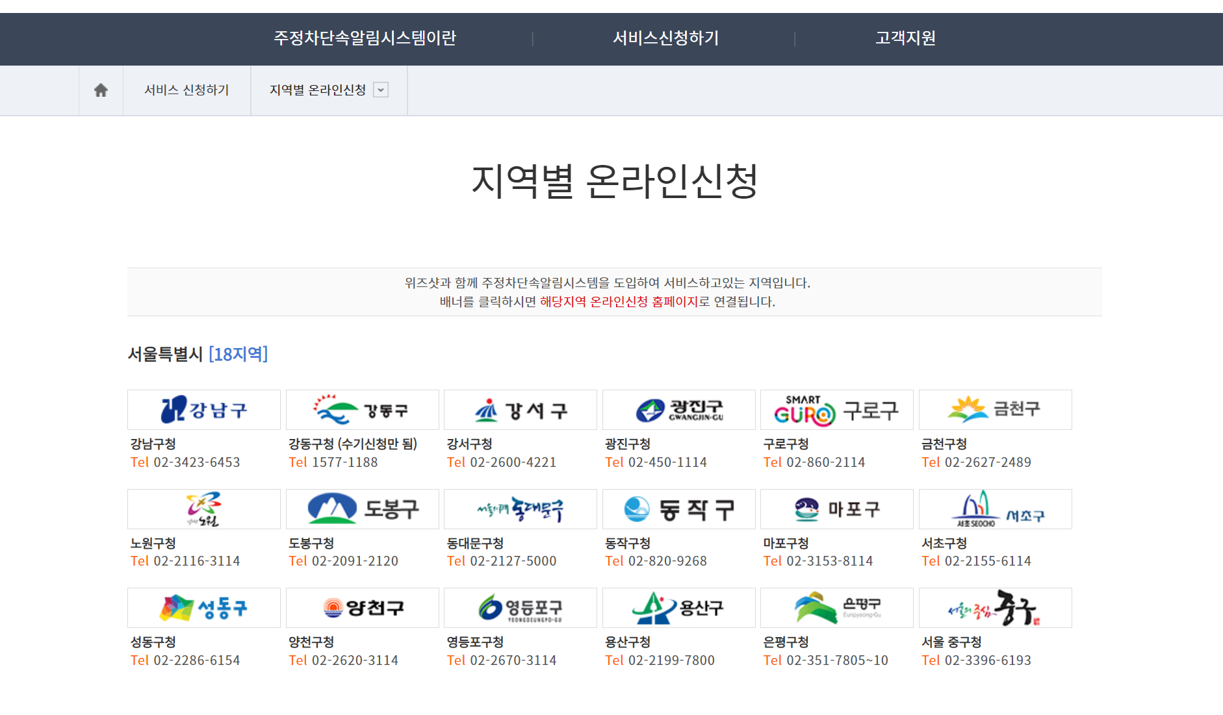Click the 광진구청 name link
Screen dimensions: 1223x715
pos(628,444)
